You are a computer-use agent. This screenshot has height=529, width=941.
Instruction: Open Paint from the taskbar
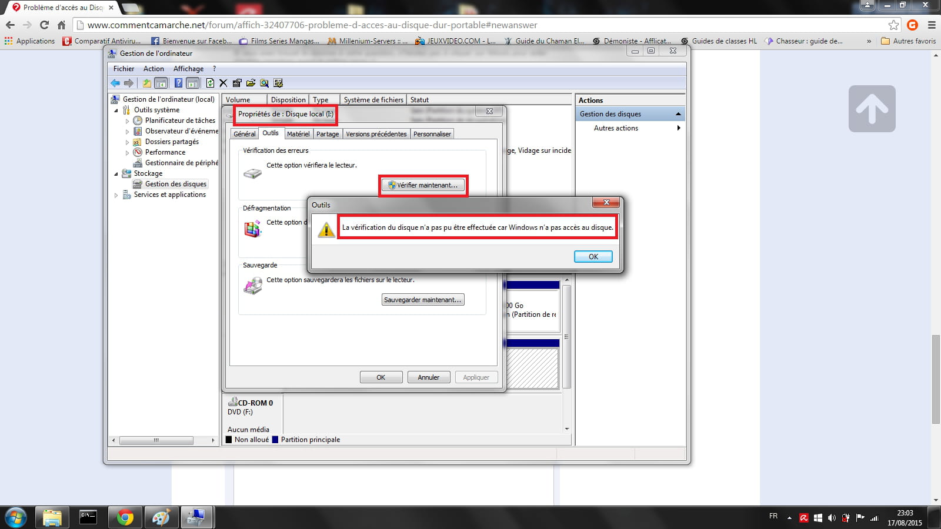pyautogui.click(x=161, y=517)
